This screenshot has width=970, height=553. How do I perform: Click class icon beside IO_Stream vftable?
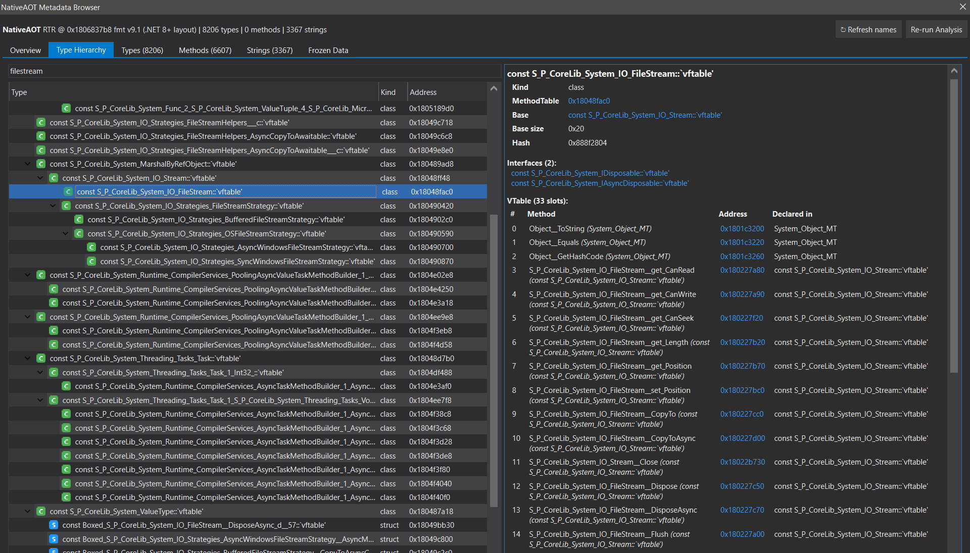[54, 178]
